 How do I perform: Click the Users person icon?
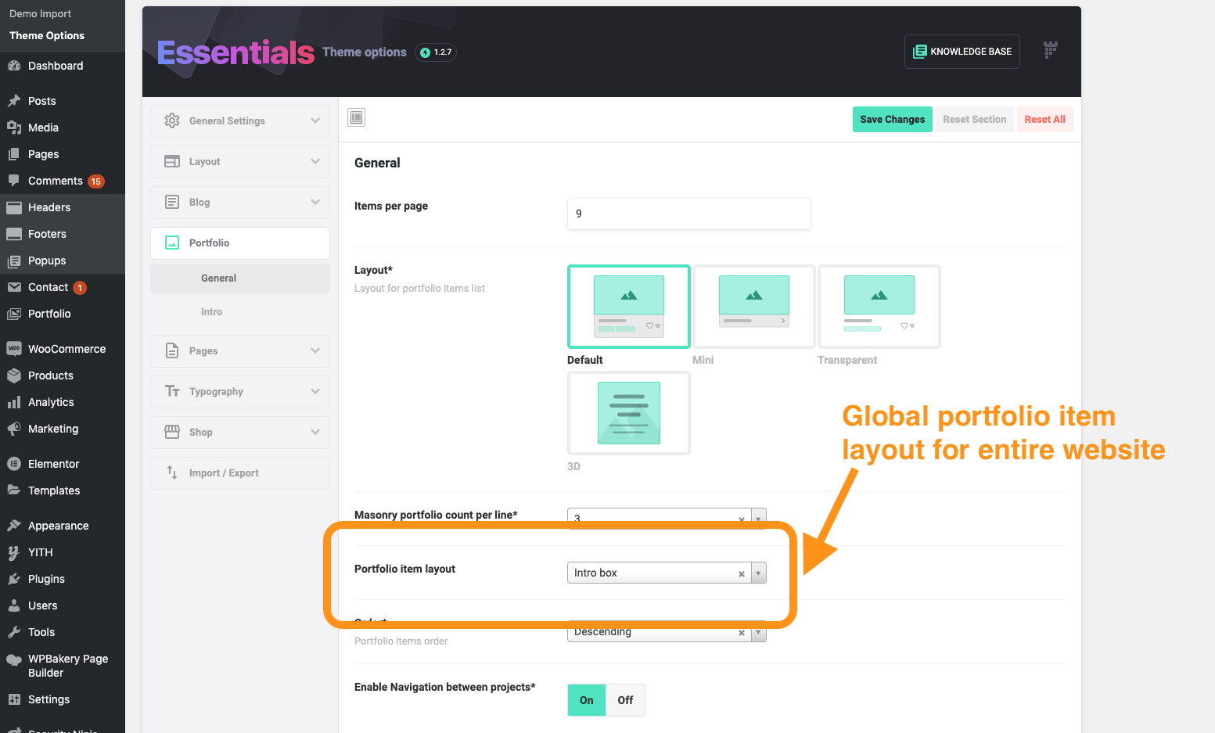(x=14, y=605)
